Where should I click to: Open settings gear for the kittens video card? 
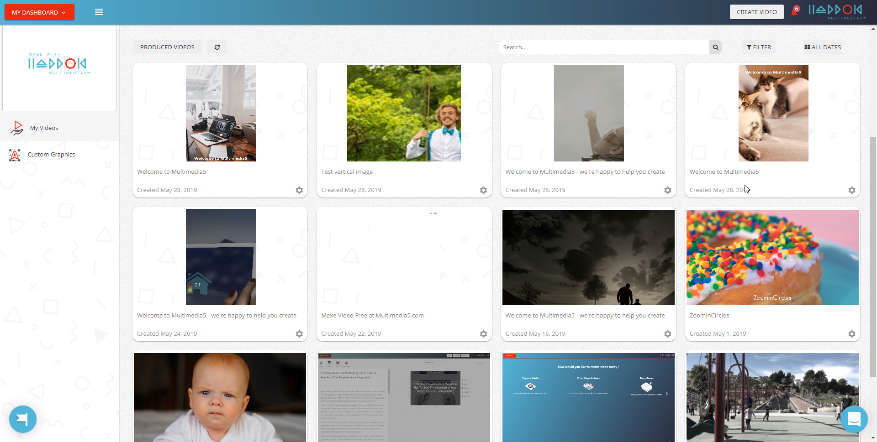[x=852, y=190]
